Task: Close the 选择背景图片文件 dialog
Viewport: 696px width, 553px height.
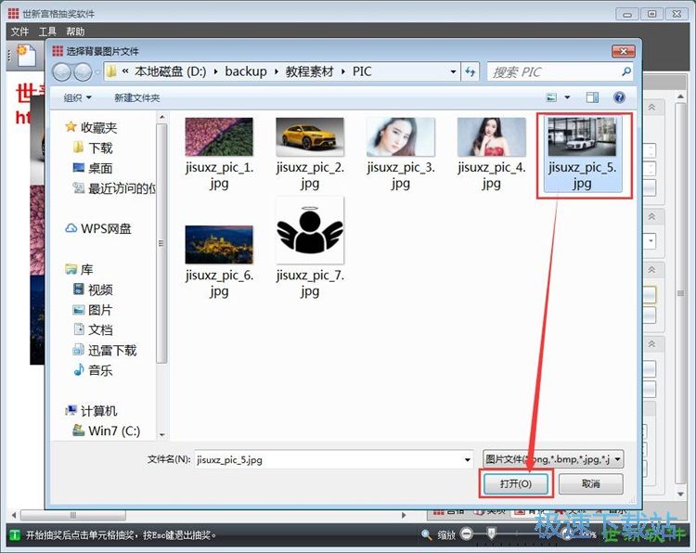Action: coord(624,51)
